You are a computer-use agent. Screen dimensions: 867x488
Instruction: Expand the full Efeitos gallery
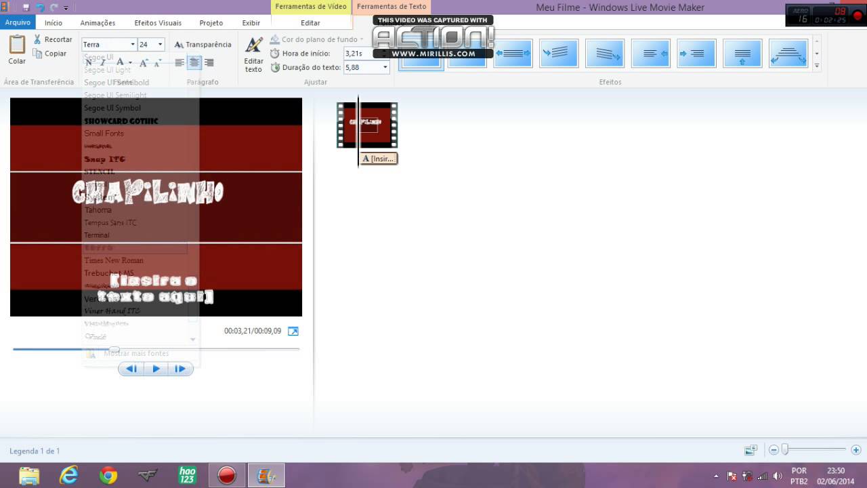click(817, 66)
